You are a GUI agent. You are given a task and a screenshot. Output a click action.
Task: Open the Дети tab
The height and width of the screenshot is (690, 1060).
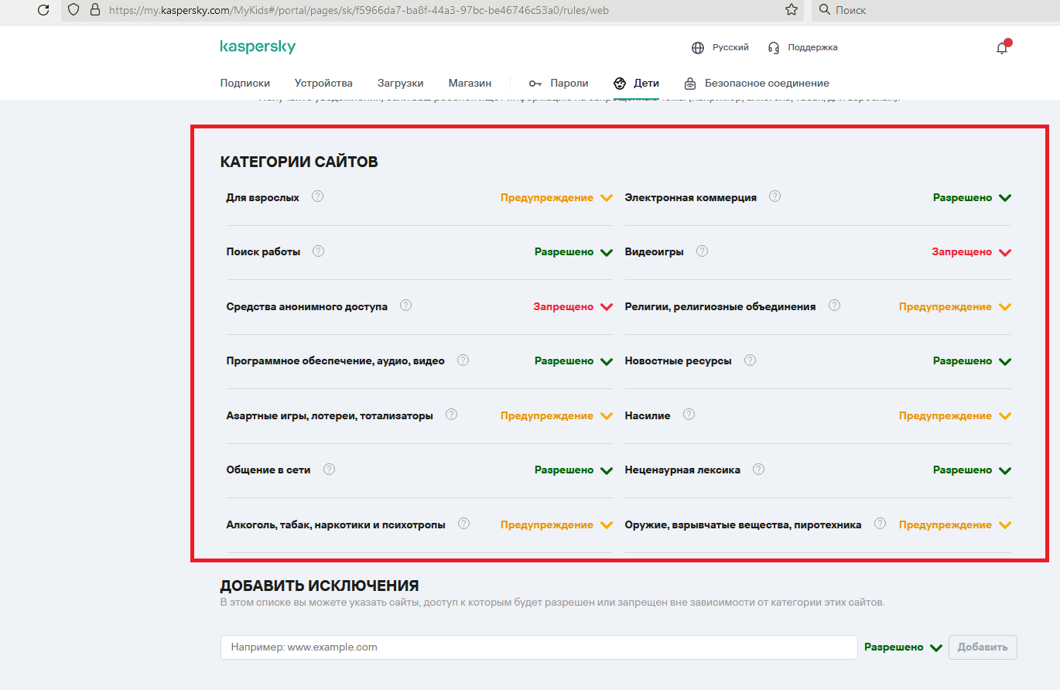(x=636, y=83)
